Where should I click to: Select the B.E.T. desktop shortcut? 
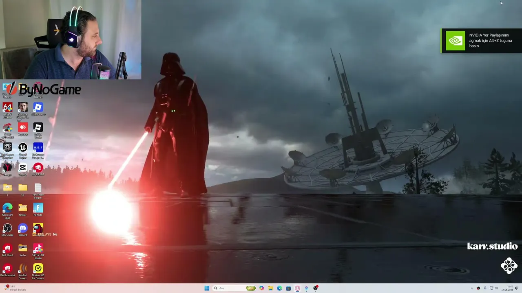pyautogui.click(x=38, y=150)
